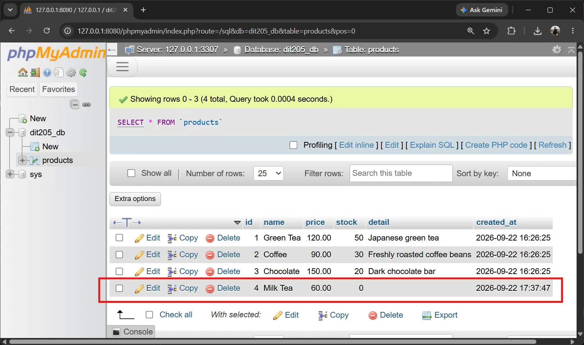Open MySQL documentation pages icon

click(x=59, y=73)
